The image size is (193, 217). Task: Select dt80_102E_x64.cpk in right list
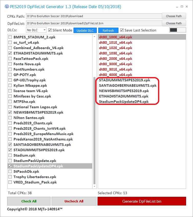click(142, 48)
